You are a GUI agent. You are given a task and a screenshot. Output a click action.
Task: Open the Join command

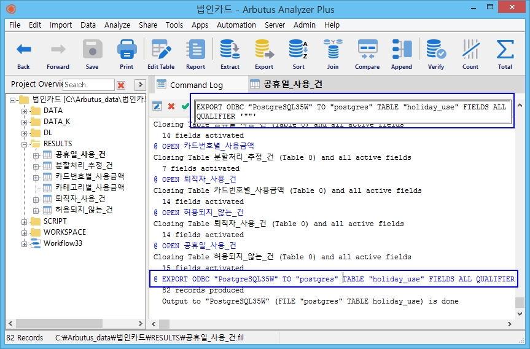333,54
